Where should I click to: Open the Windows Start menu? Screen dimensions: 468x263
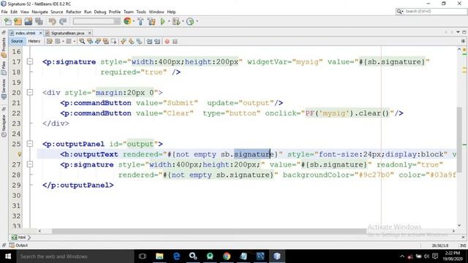point(8,256)
